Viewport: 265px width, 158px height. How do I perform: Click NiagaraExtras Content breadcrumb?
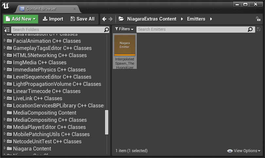(x=151, y=19)
